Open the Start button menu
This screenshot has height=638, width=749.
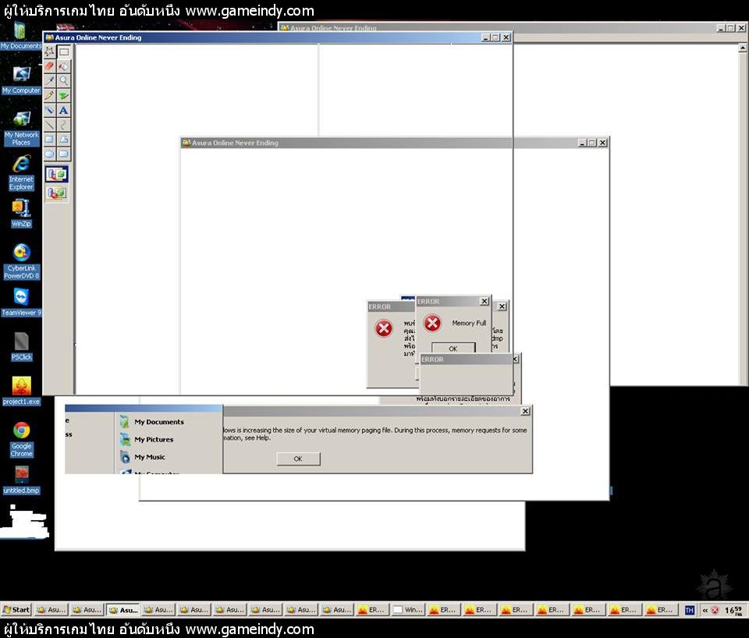tap(16, 610)
